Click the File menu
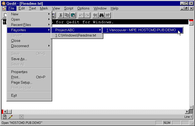The image size is (195, 126). click(x=11, y=8)
